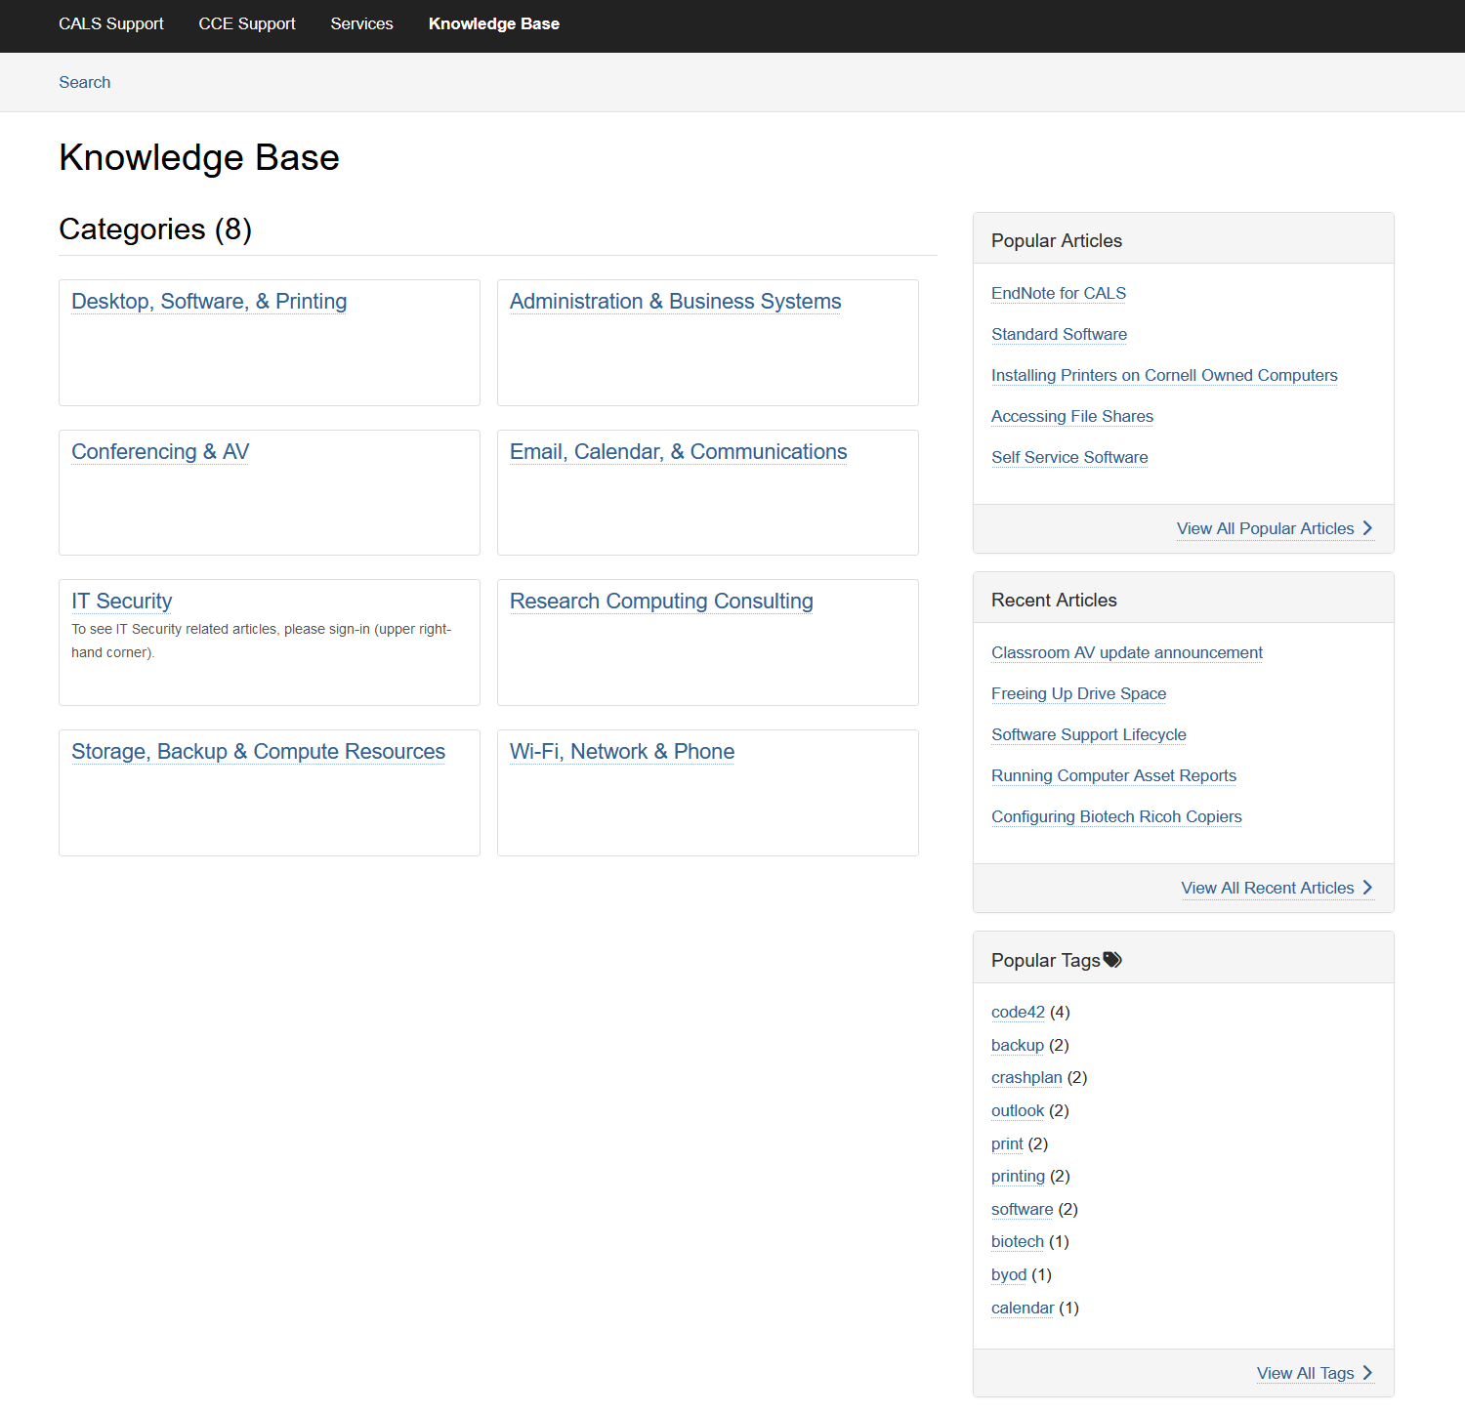Open the IT Security category
The height and width of the screenshot is (1413, 1465).
(121, 601)
